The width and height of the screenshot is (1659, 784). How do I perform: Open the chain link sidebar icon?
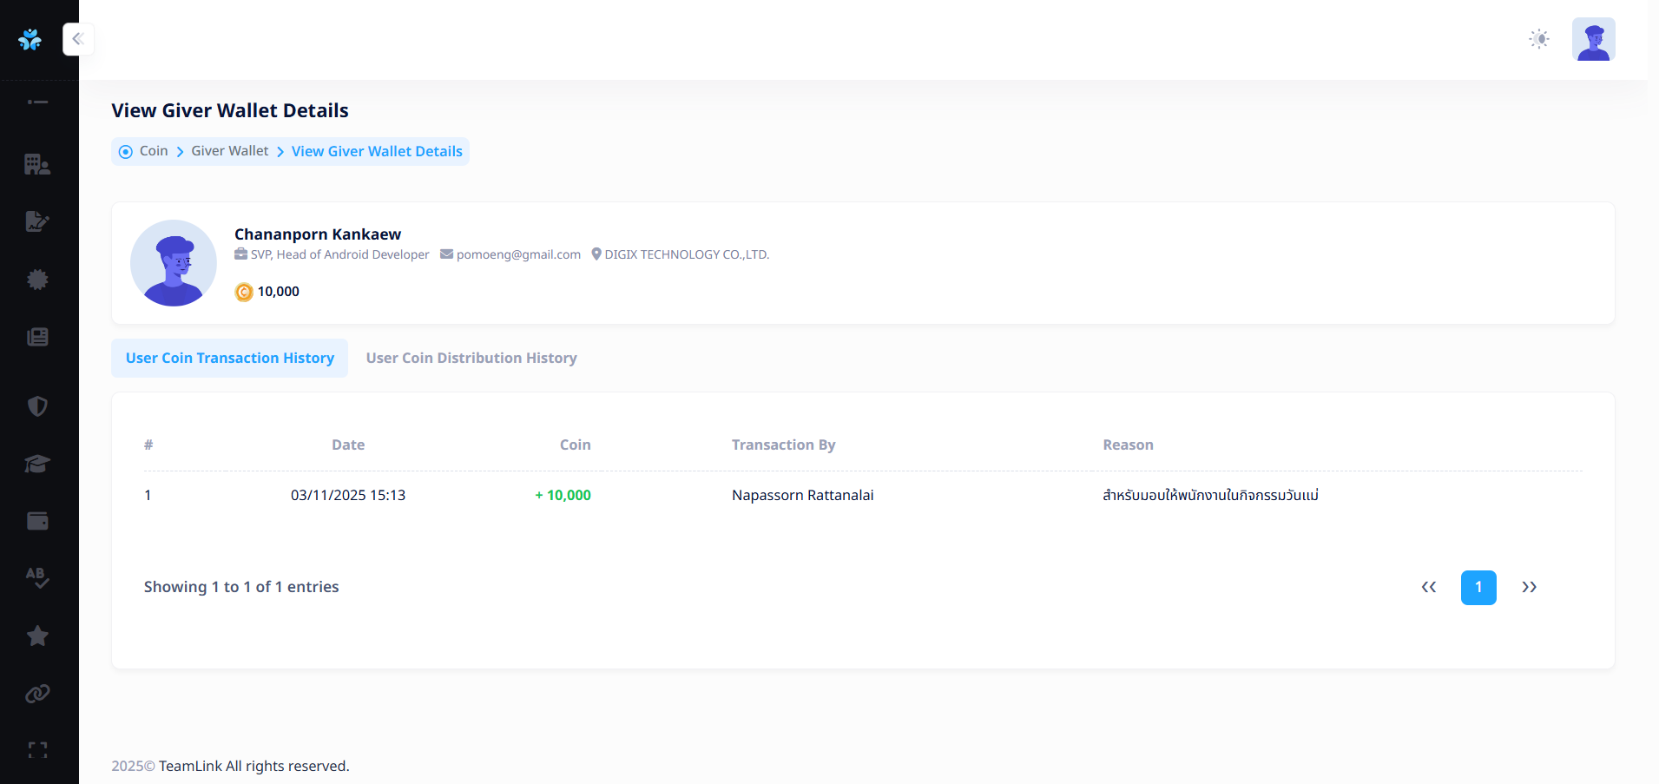[37, 694]
